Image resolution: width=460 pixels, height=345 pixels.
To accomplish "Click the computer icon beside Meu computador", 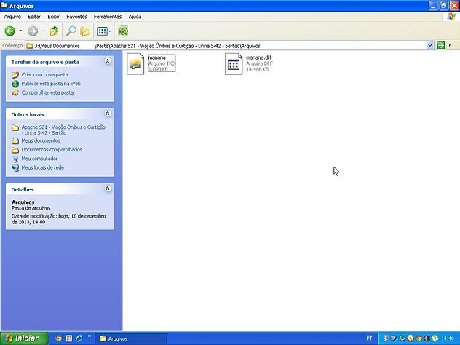I will 15,159.
